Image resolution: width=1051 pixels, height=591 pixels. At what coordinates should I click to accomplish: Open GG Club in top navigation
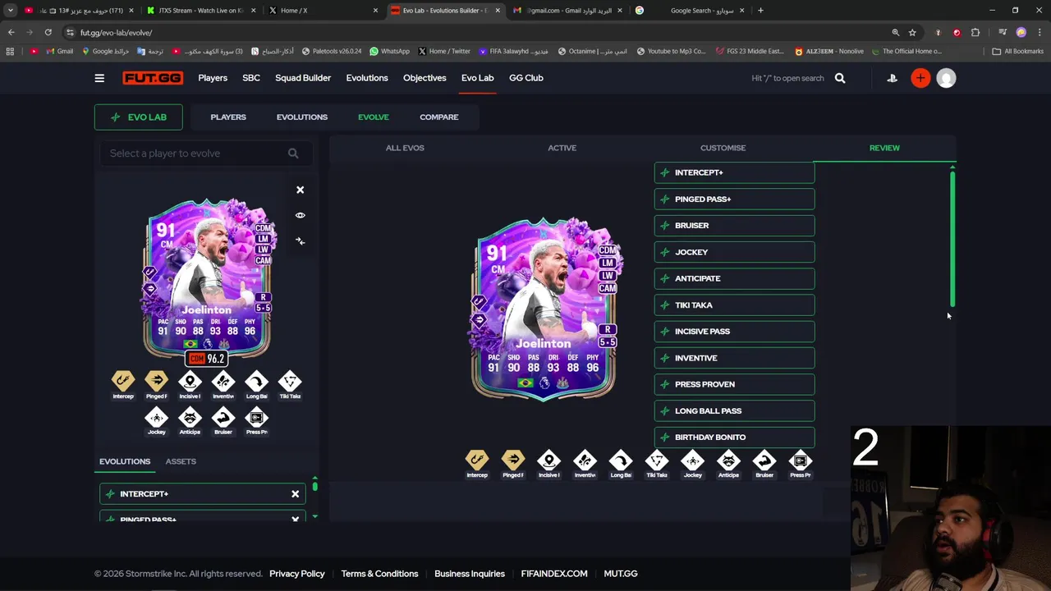526,78
